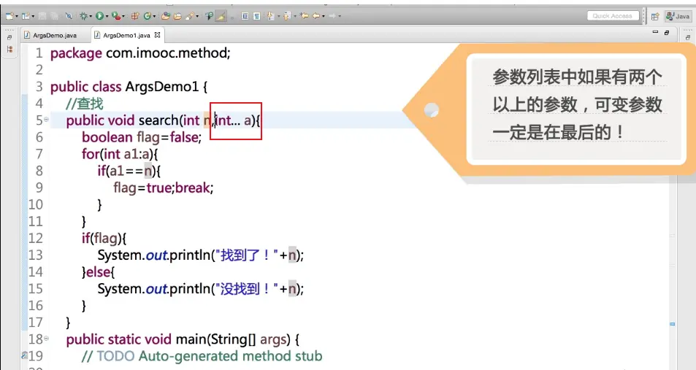Click the icon below left Restore
This screenshot has width=696, height=370.
pos(9,49)
